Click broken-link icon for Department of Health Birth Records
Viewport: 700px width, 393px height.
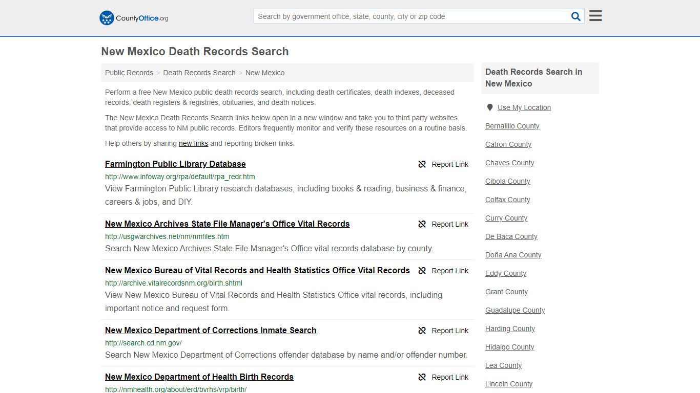(422, 377)
